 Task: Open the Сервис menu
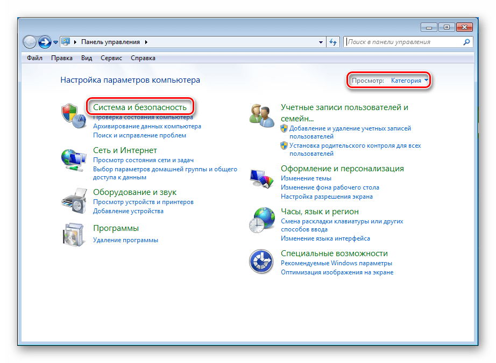[111, 58]
